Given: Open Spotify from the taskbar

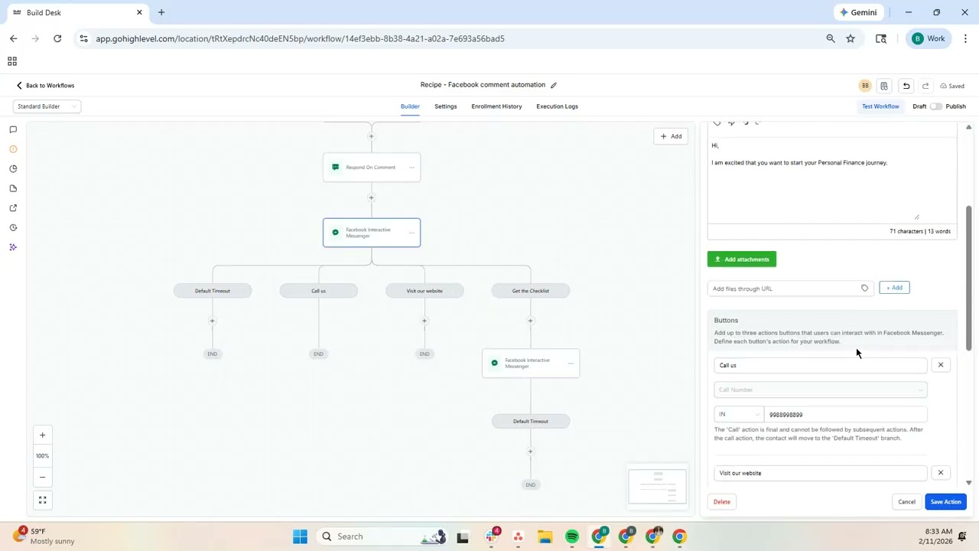Looking at the screenshot, I should (572, 536).
